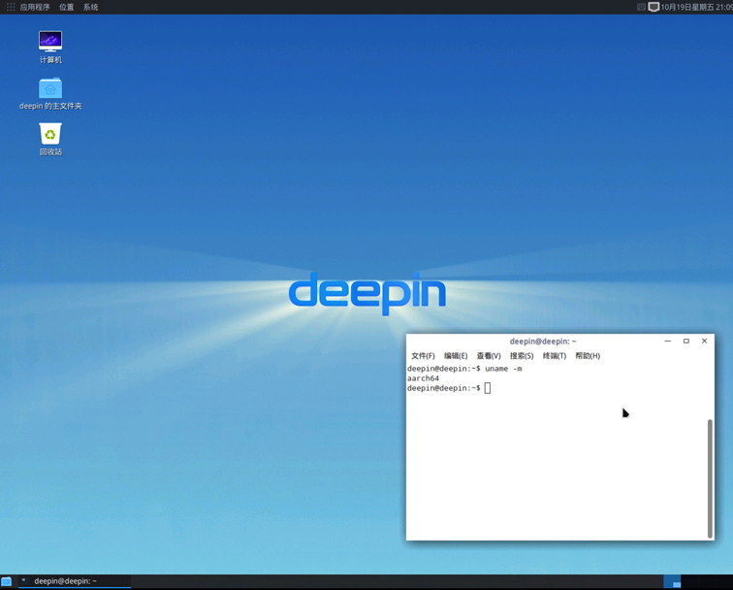Screen dimensions: 733x590
Task: Open the deepin 的主文件夹 folder icon
Action: pos(50,93)
